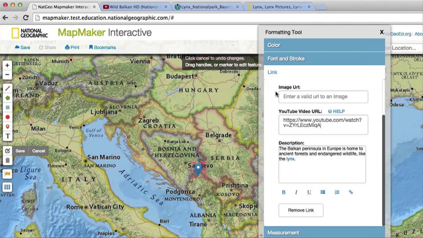Toggle italic formatting in the description
This screenshot has height=238, width=423.
tap(296, 192)
